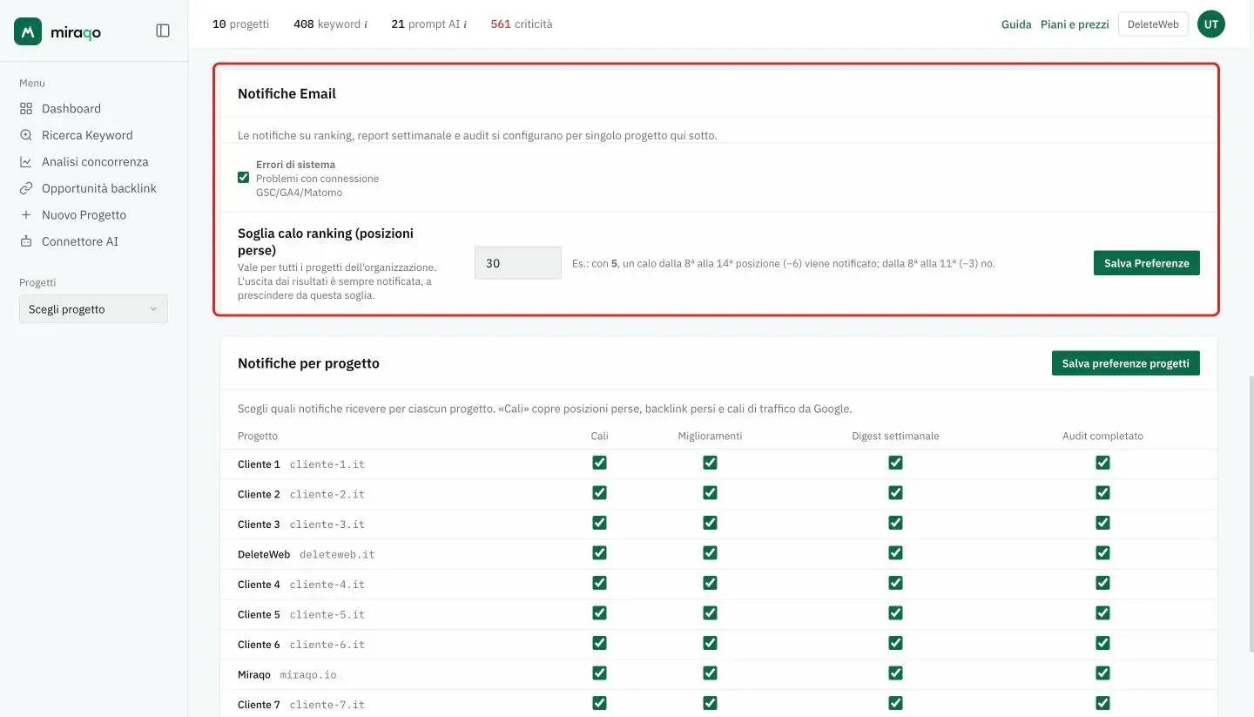Image resolution: width=1254 pixels, height=717 pixels.
Task: Click the Miraqo logo icon
Action: 28,31
